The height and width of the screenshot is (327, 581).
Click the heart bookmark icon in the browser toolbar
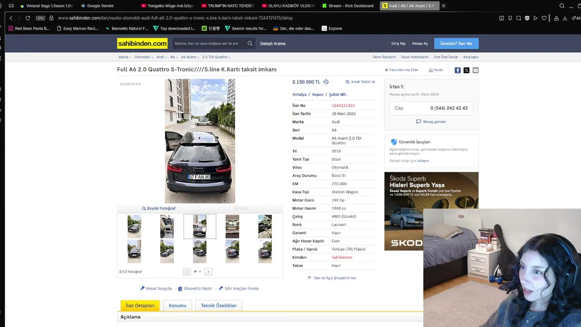tap(544, 18)
